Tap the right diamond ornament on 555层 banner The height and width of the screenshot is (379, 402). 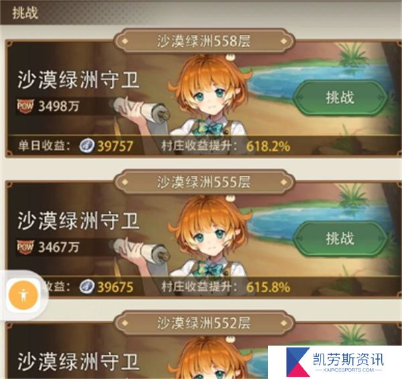tap(284, 182)
